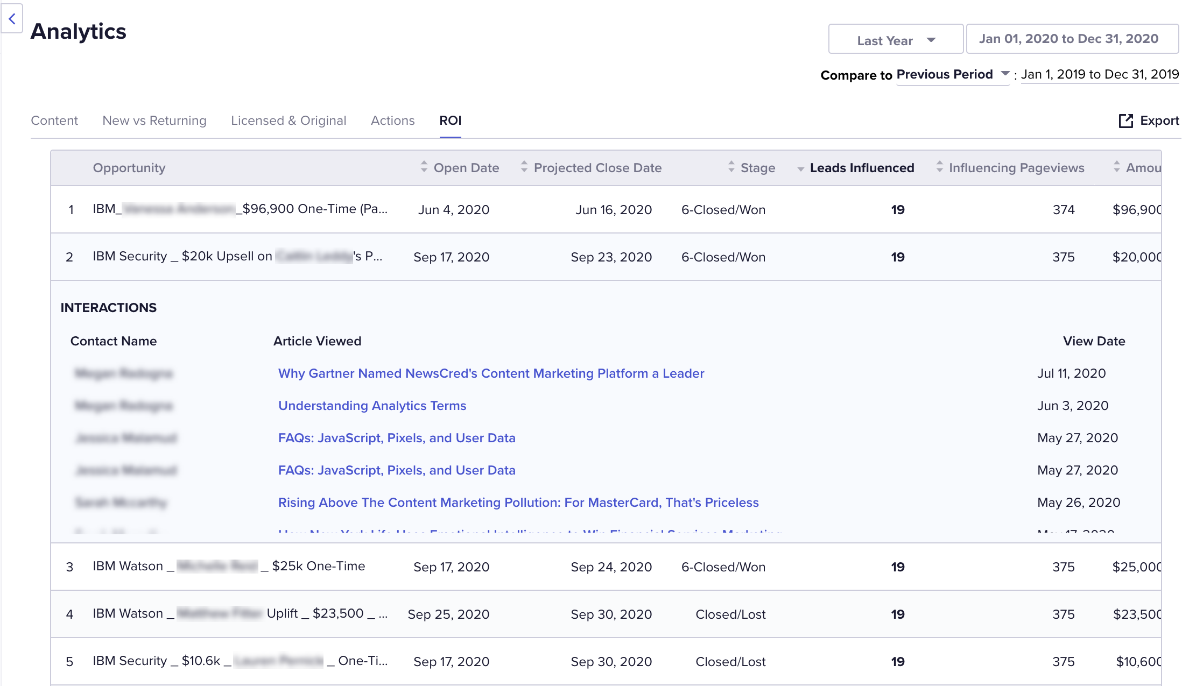Expand the IBM $96,900 One-Time opportunity row

[x=606, y=209]
